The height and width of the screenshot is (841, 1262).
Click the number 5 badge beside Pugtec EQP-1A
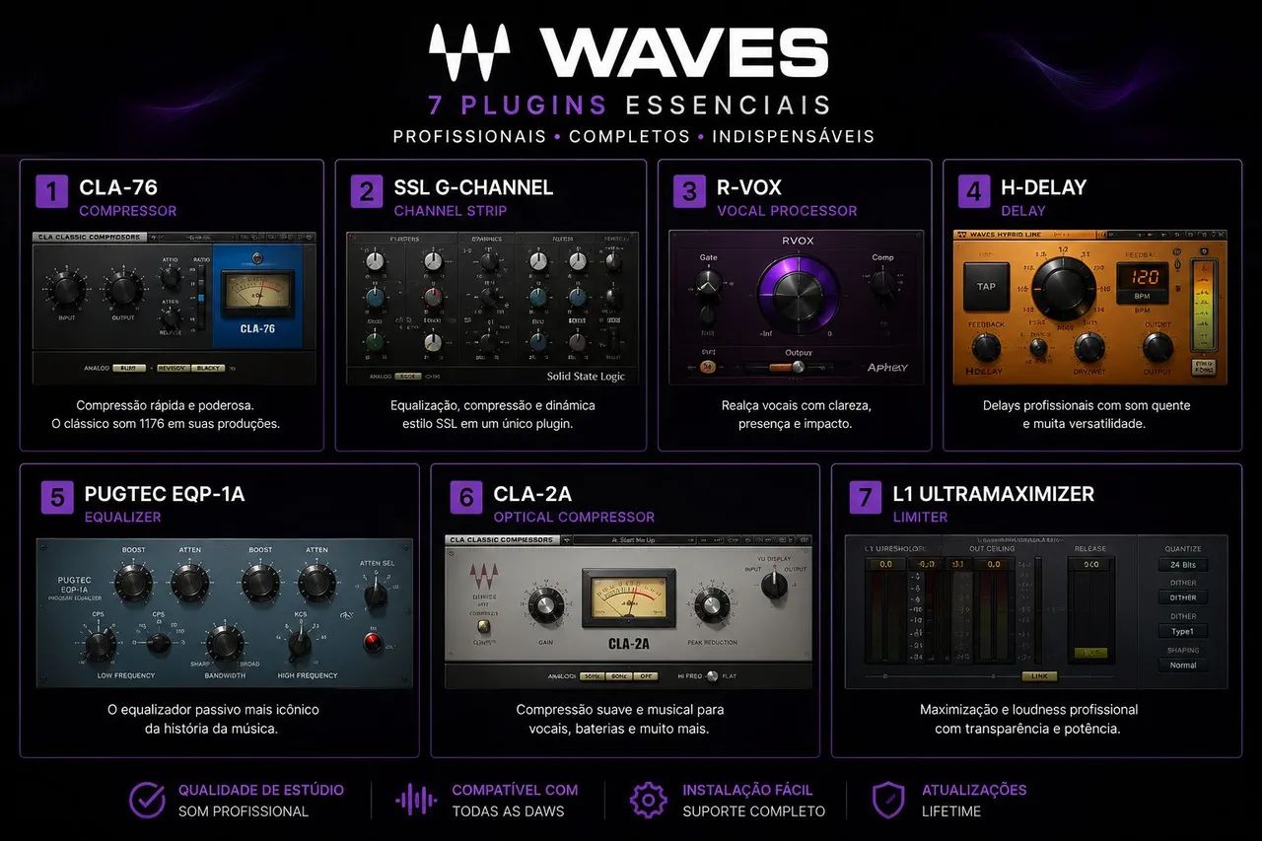[57, 498]
